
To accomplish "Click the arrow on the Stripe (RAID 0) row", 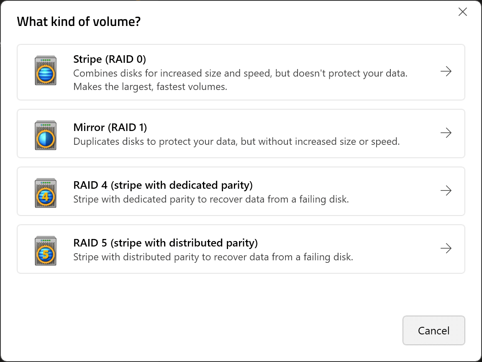I will click(446, 72).
